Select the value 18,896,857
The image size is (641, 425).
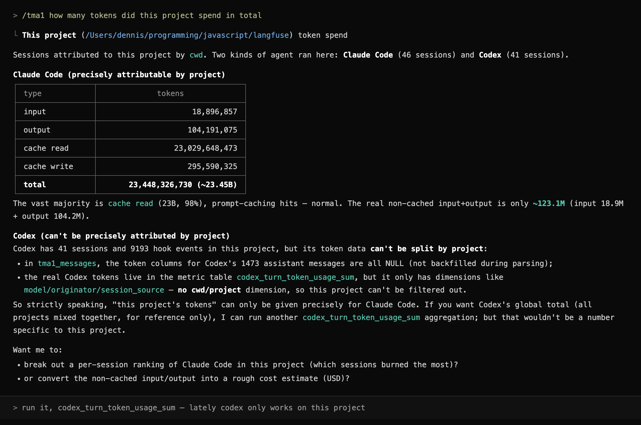(215, 112)
